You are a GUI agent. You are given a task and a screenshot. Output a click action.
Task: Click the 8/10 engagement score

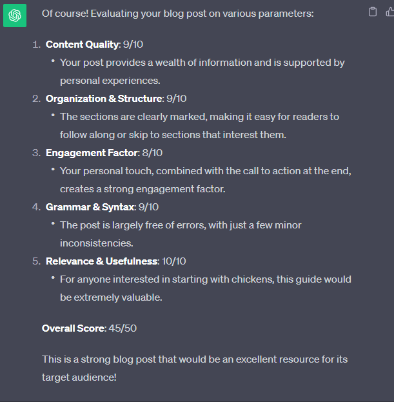pyautogui.click(x=152, y=153)
